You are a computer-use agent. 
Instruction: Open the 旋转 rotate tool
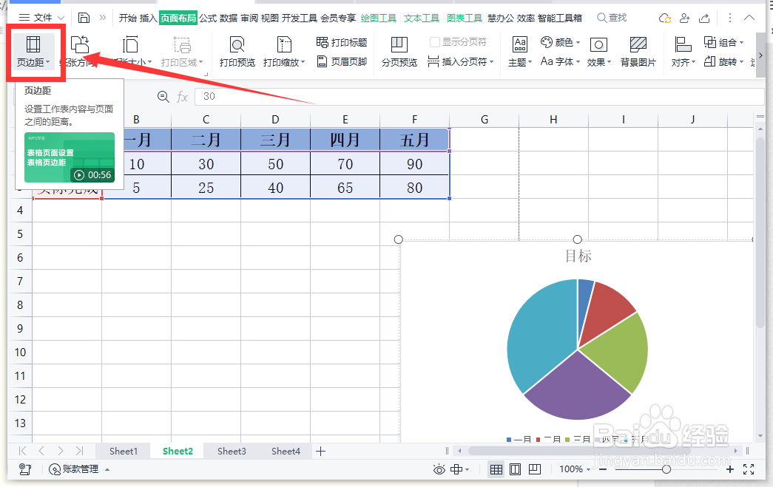723,61
